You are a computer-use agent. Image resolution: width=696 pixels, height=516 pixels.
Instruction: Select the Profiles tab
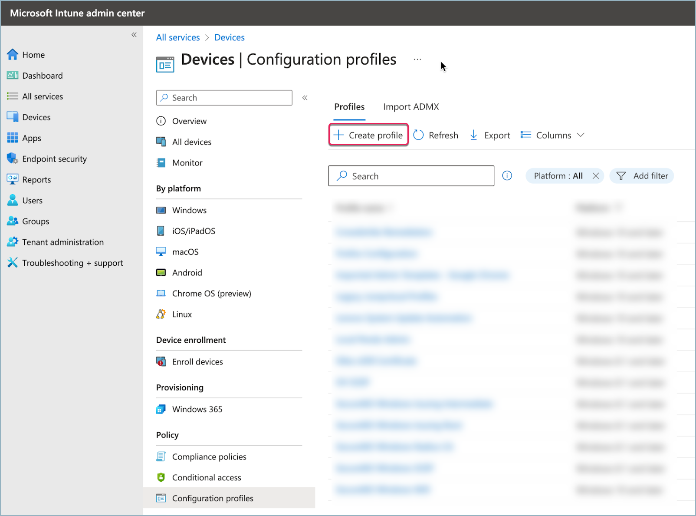pyautogui.click(x=349, y=107)
